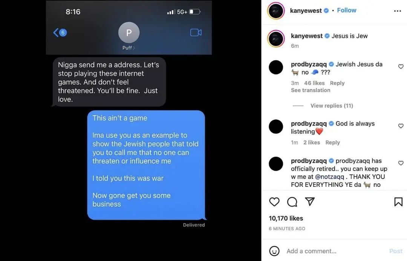407x261 pixels.
Task: Save post with bookmark icon
Action: (398, 202)
